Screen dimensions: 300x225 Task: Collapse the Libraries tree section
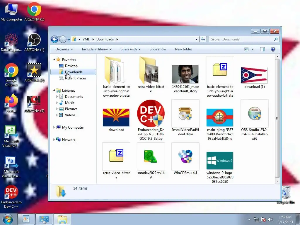[x=54, y=91]
